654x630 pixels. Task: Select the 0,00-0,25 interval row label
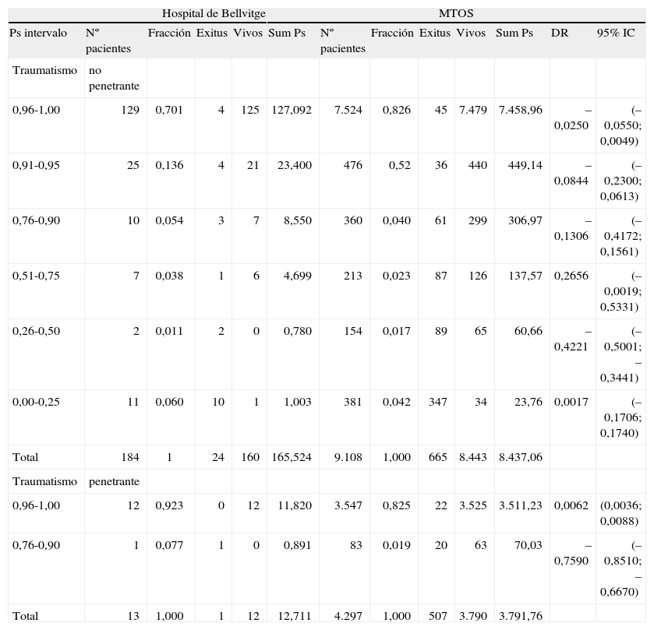(36, 402)
